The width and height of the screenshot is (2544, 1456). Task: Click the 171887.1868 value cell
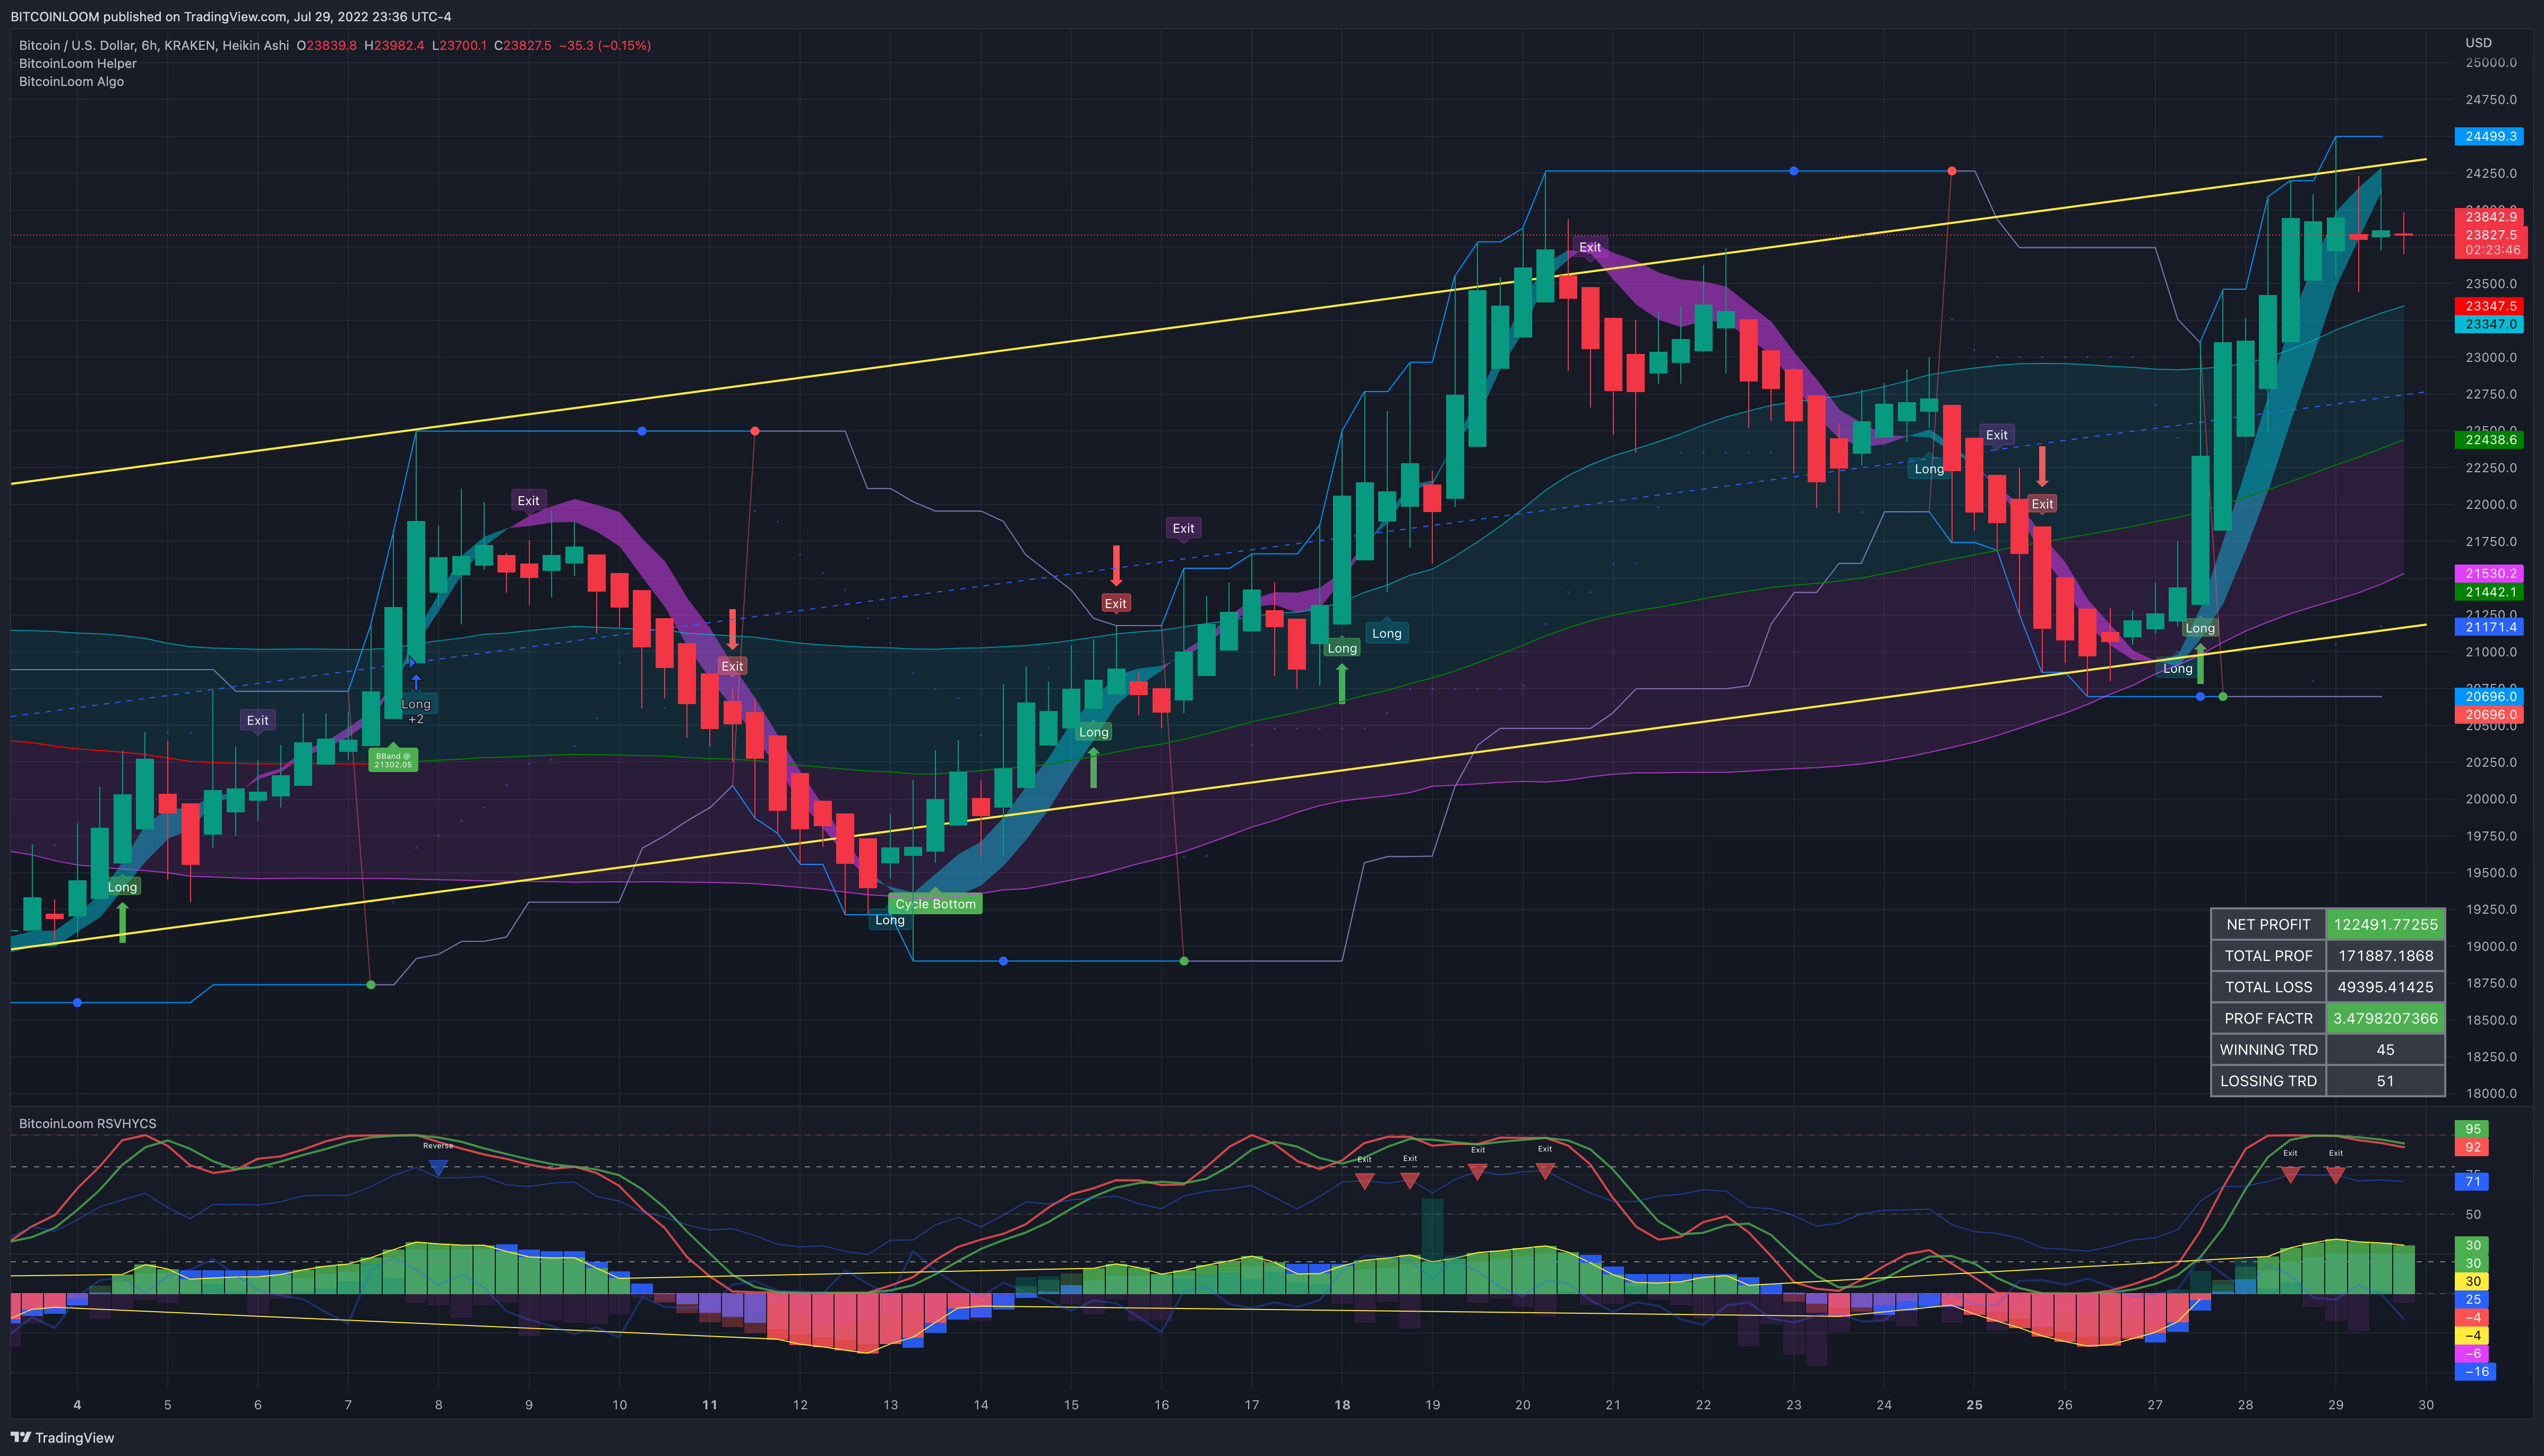click(x=2385, y=955)
